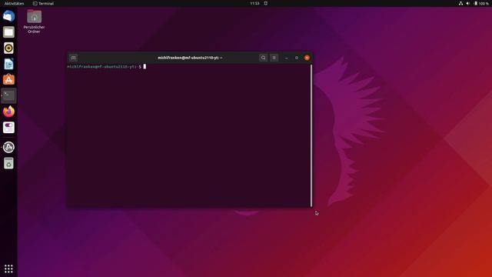The image size is (492, 277).
Task: Click the Aktivitäten overview button
Action: 14,3
